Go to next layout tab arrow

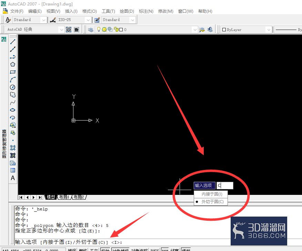pyautogui.click(x=34, y=197)
